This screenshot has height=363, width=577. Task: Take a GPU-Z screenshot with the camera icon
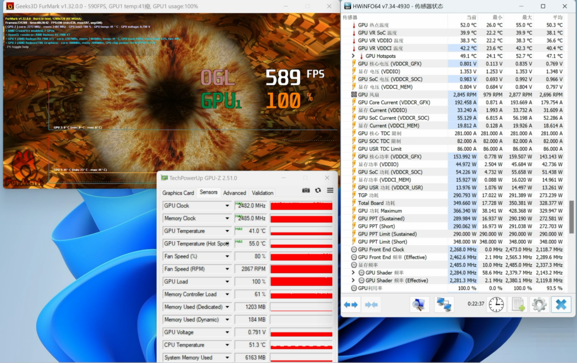click(x=306, y=190)
